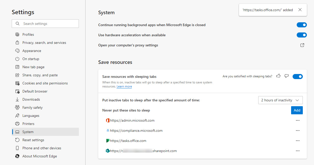Open the Profiles settings page

click(45, 34)
